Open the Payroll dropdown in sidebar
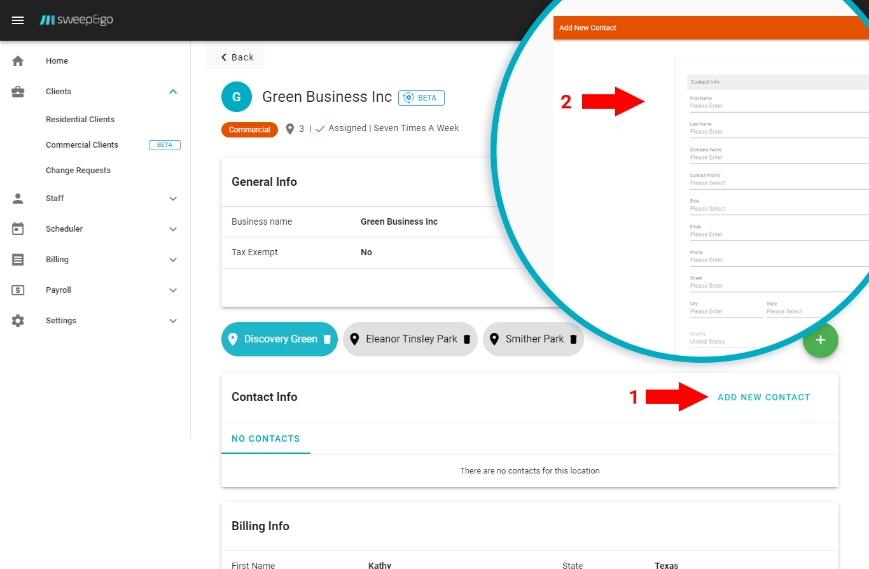The image size is (869, 569). (172, 290)
